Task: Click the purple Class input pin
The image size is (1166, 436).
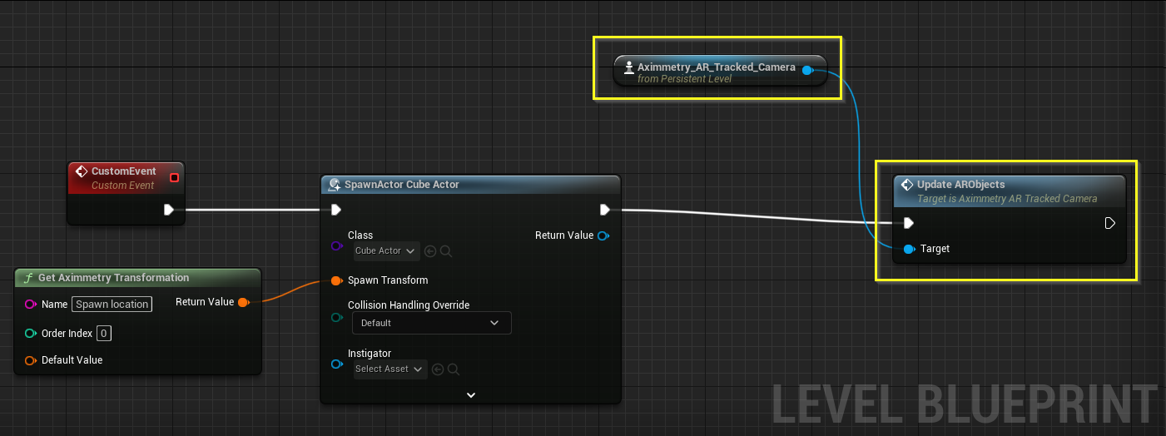Action: [336, 246]
